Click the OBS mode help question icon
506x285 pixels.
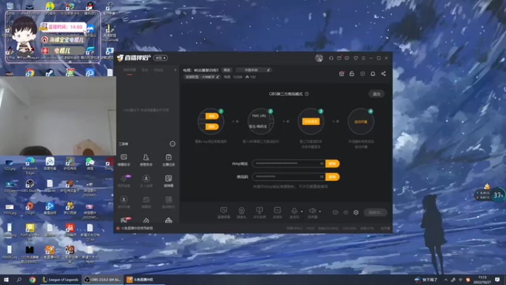307,94
